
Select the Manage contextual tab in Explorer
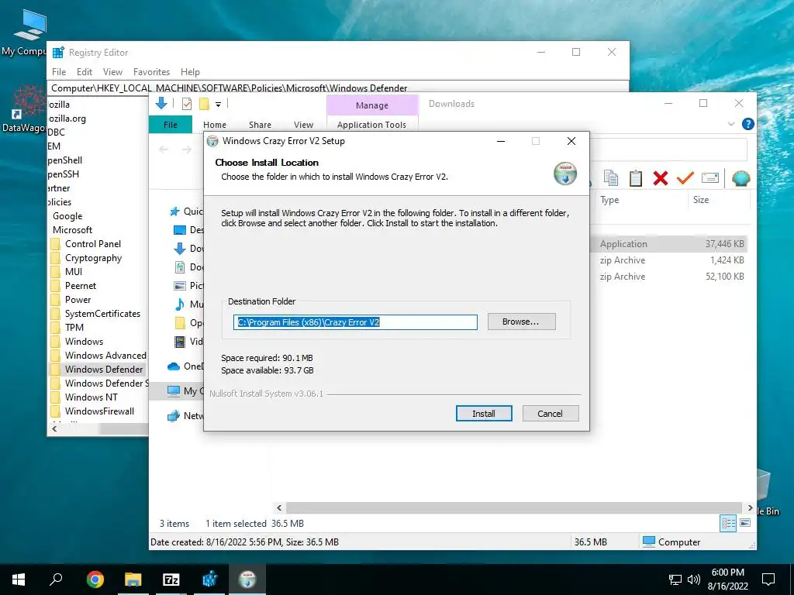pos(372,105)
